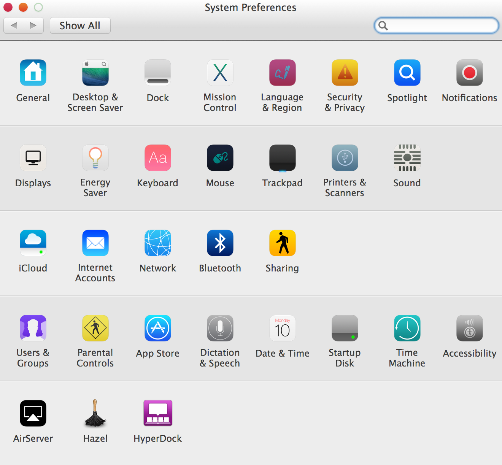Open Sound preferences

pyautogui.click(x=407, y=158)
